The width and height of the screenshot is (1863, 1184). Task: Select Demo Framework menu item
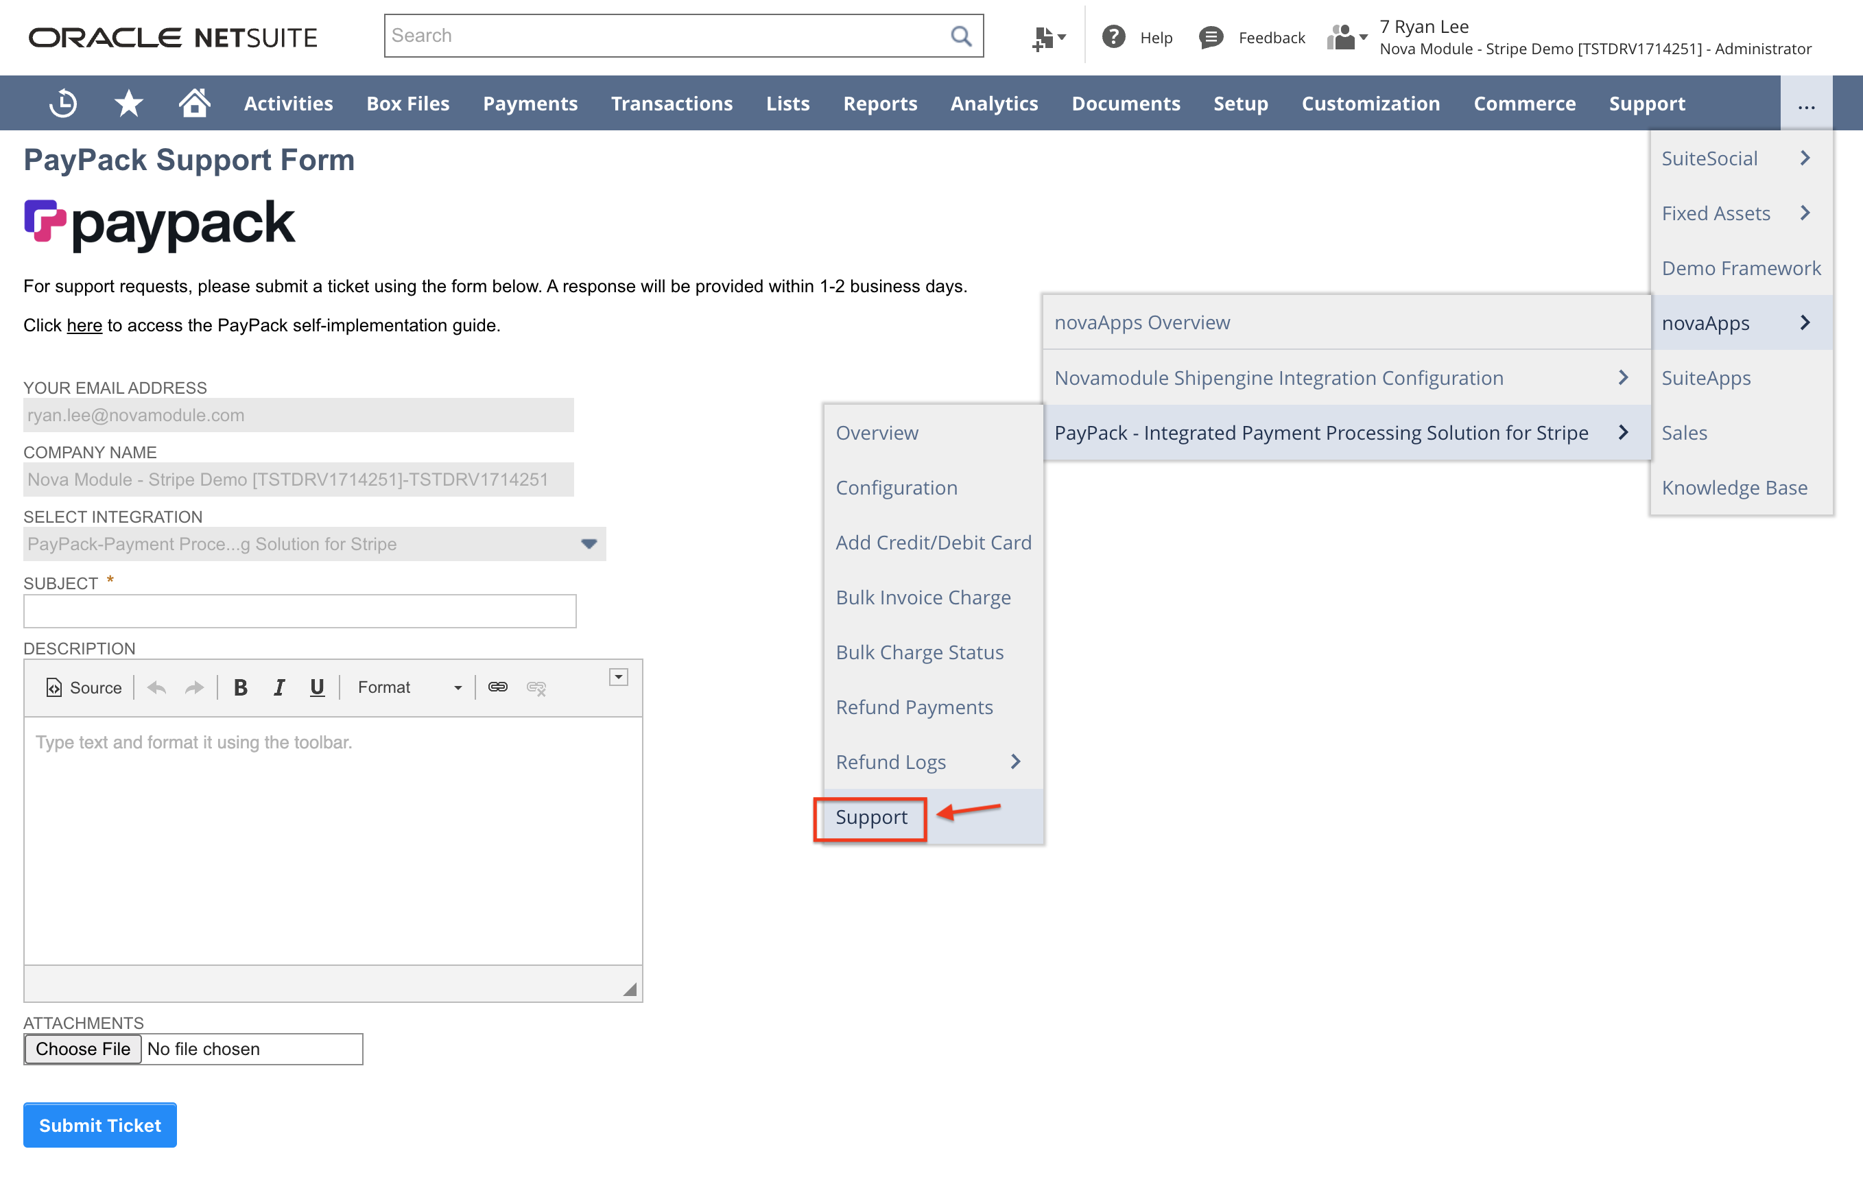coord(1741,268)
